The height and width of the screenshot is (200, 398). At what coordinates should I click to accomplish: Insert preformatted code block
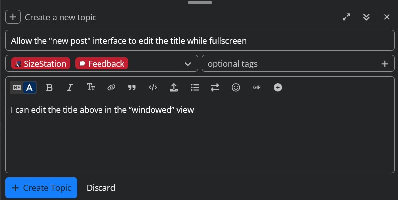(x=153, y=88)
